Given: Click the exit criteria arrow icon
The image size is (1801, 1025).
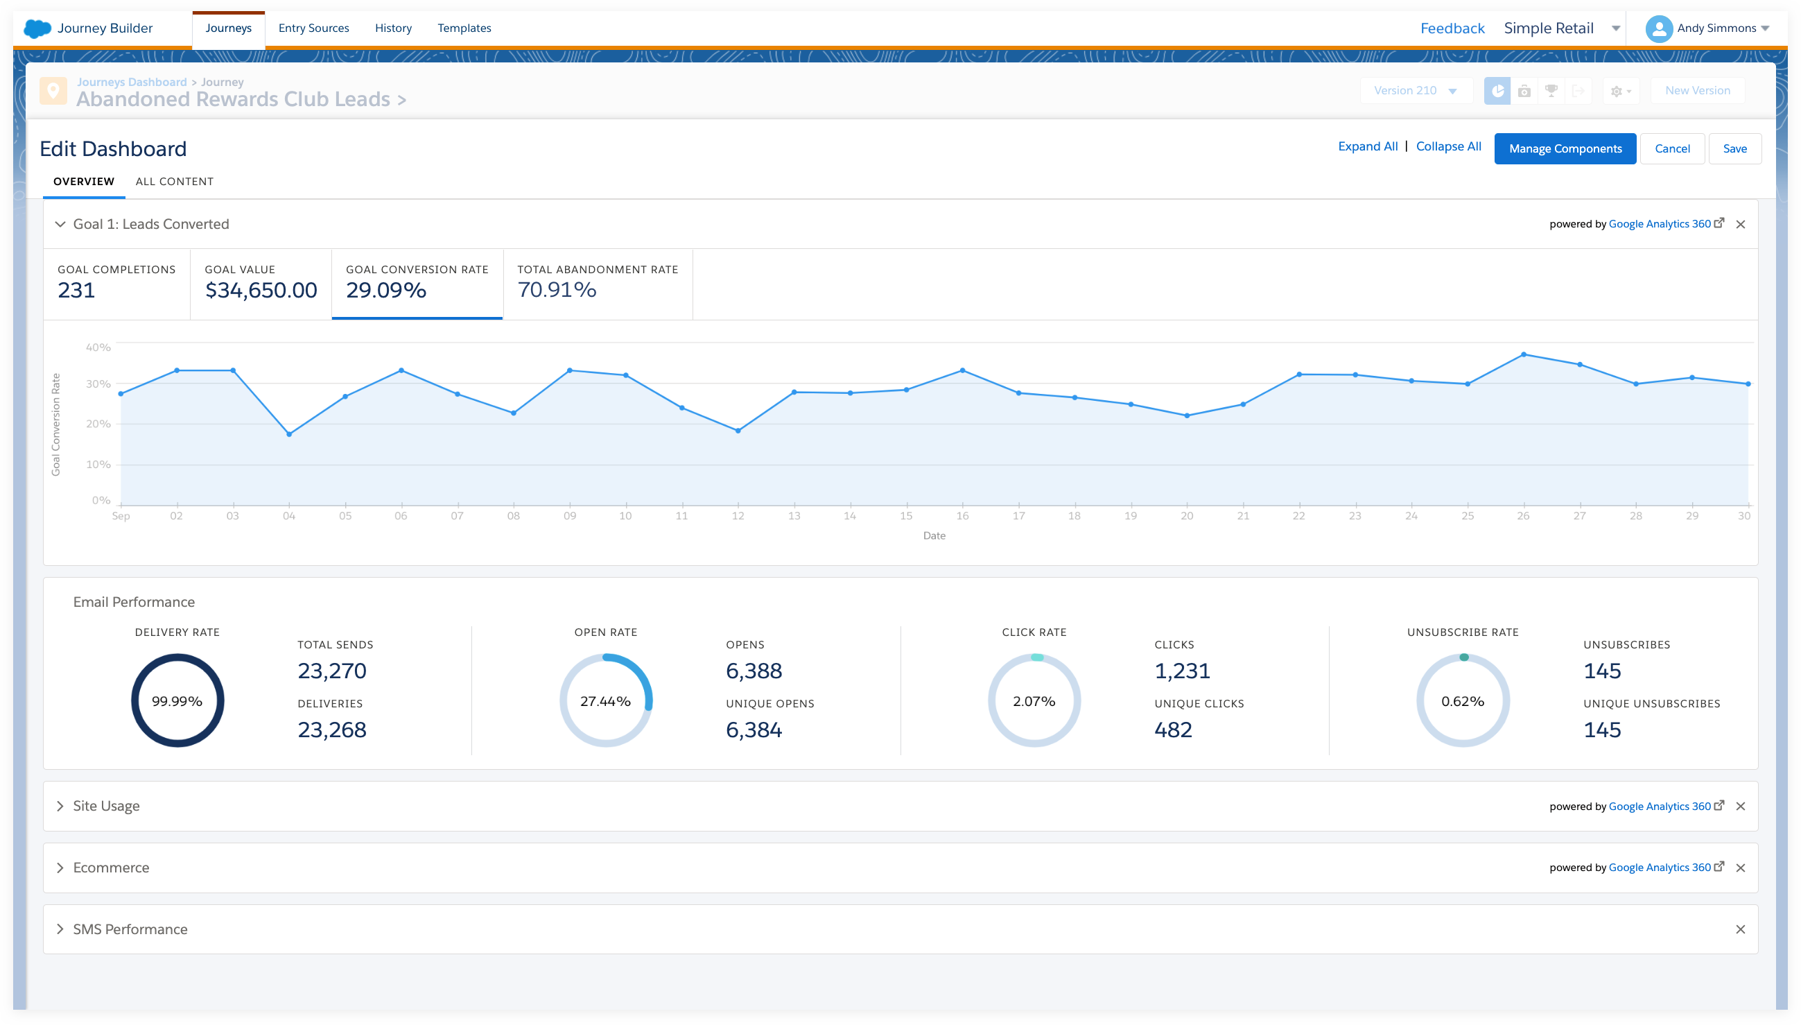Looking at the screenshot, I should [x=1578, y=91].
